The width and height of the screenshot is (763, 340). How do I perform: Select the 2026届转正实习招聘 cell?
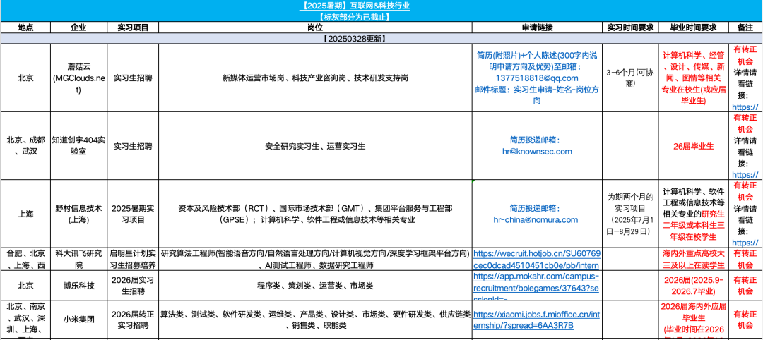(x=133, y=319)
